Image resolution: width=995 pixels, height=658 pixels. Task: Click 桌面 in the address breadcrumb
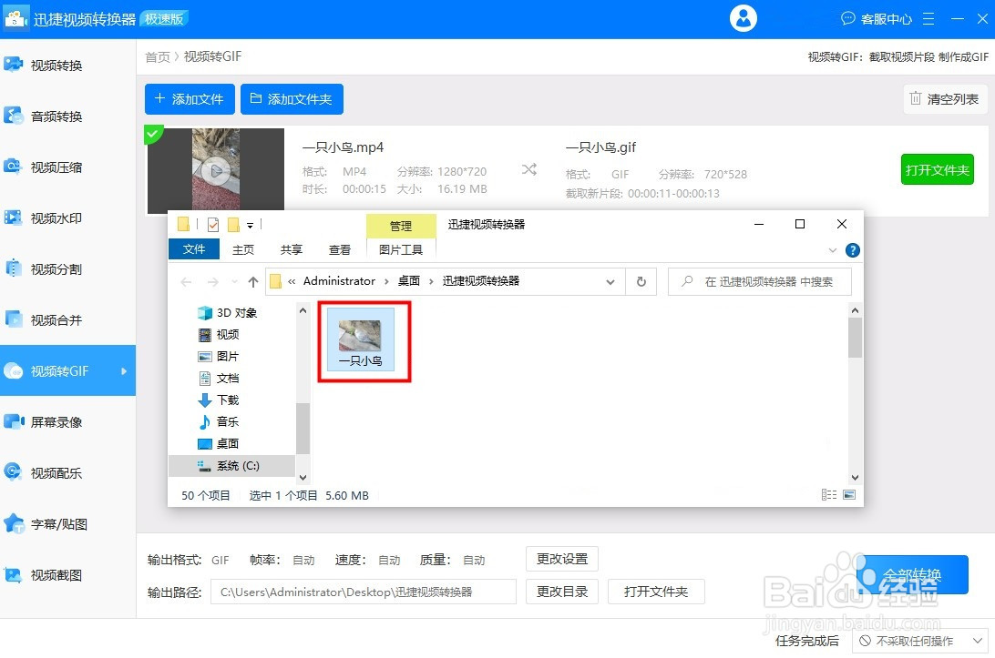(x=408, y=281)
